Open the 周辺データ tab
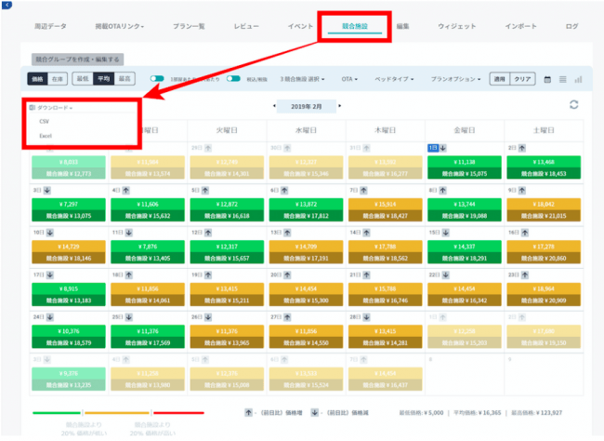Viewport: 604px width, 441px height. (x=50, y=26)
